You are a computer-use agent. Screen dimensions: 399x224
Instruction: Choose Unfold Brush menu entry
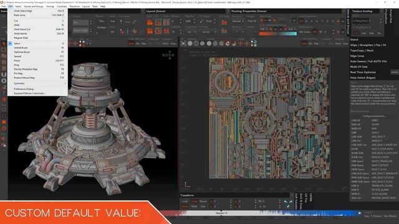[37, 48]
